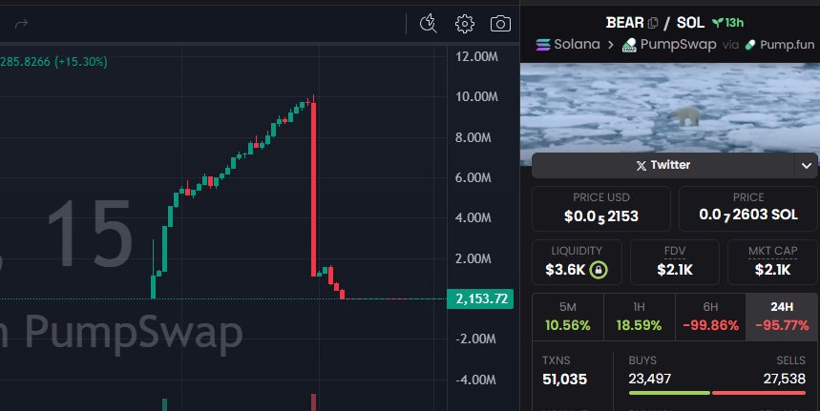This screenshot has width=820, height=411.
Task: Select the 5M timeframe tab
Action: tap(566, 317)
